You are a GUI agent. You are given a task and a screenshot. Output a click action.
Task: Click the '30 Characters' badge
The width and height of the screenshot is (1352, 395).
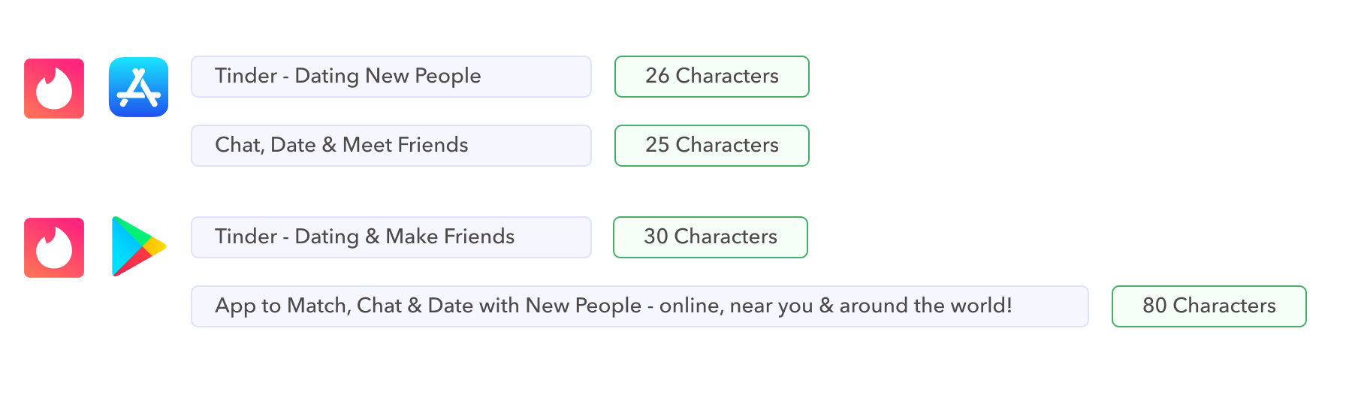710,237
